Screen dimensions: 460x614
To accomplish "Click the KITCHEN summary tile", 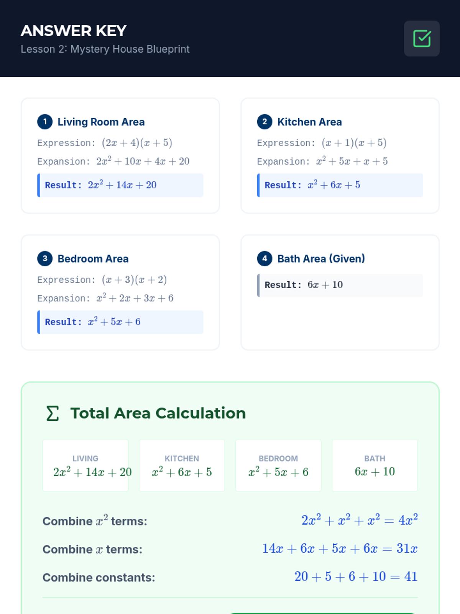I will (x=182, y=465).
